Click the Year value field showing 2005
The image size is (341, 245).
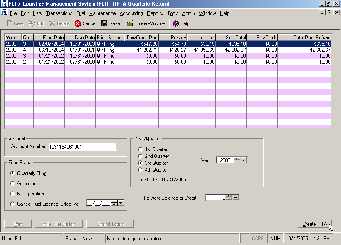(x=225, y=160)
